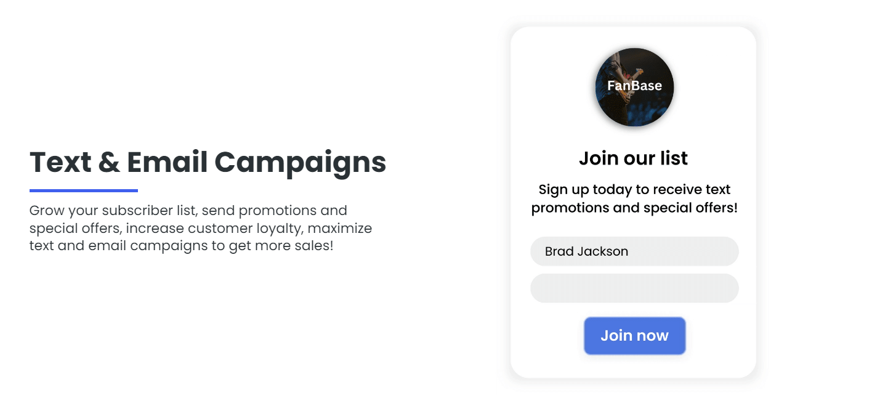This screenshot has width=872, height=419.
Task: Click the FanBase text on the logo
Action: click(634, 86)
